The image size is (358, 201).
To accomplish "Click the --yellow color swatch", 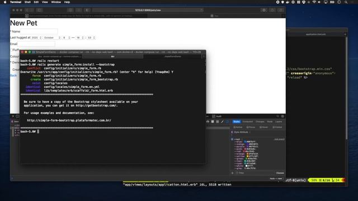I will coord(247,156).
